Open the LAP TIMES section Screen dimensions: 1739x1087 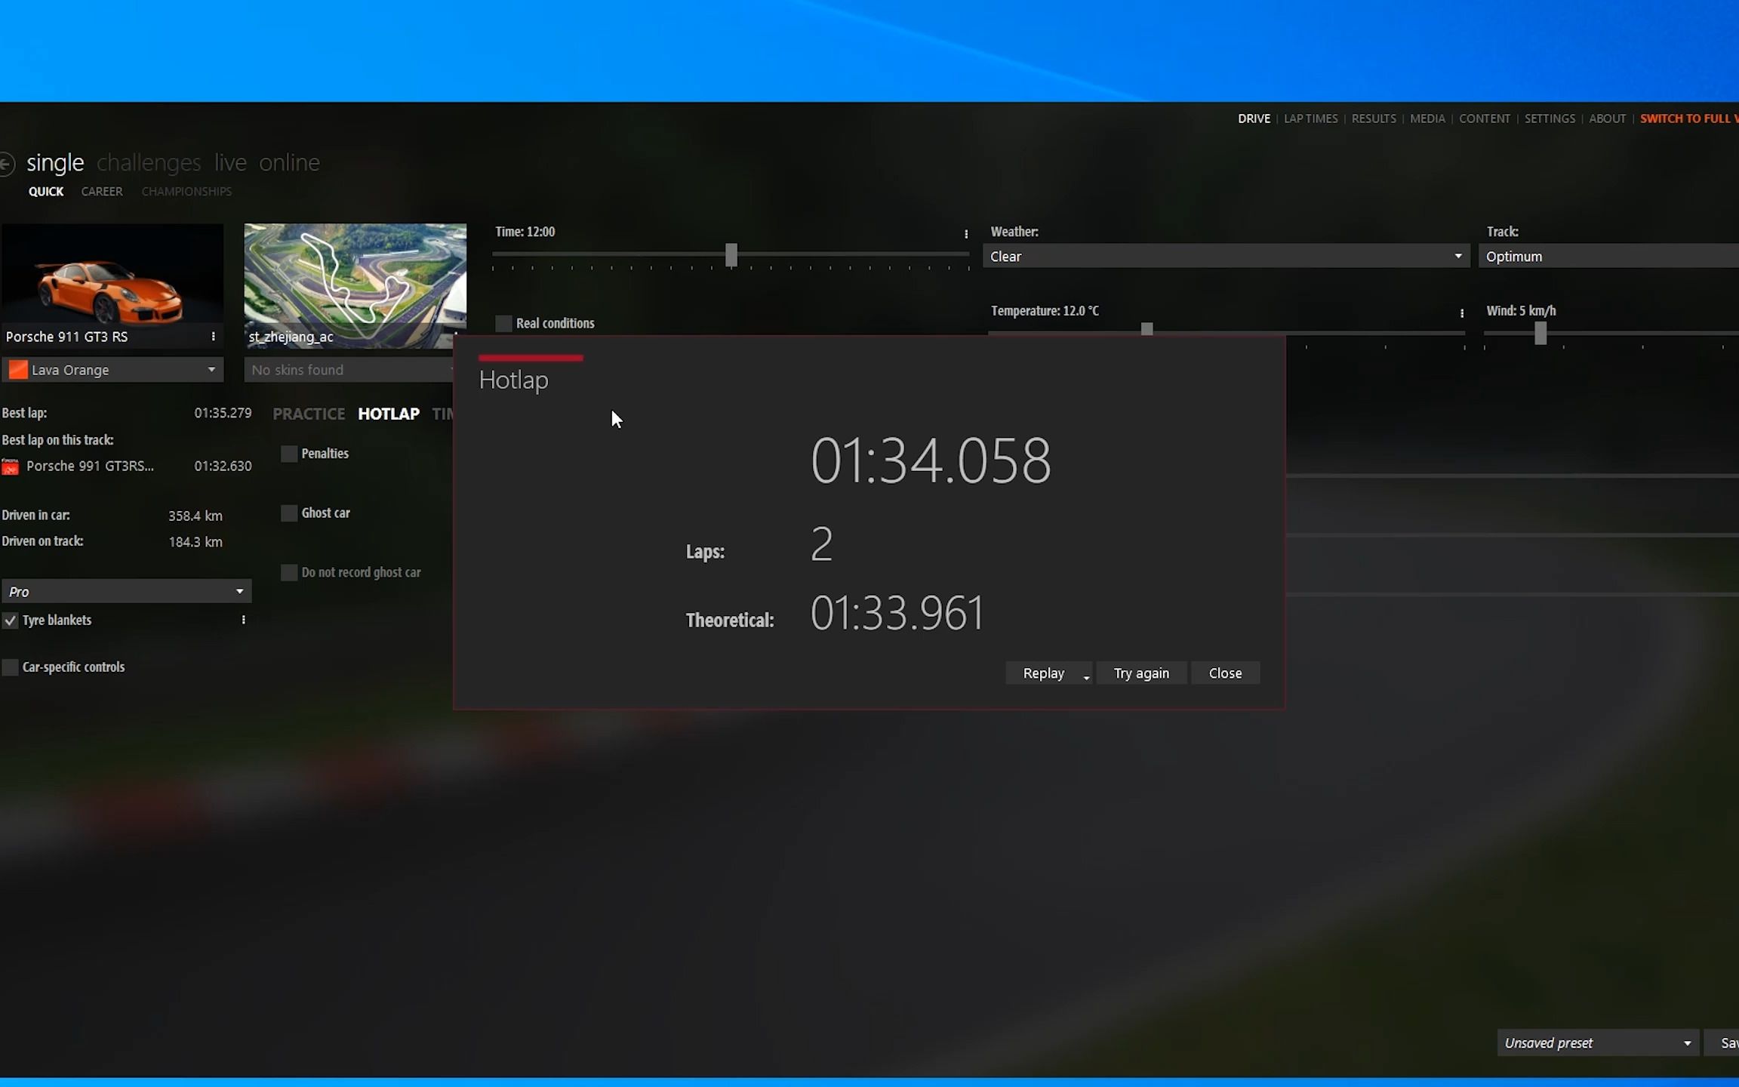(x=1310, y=119)
